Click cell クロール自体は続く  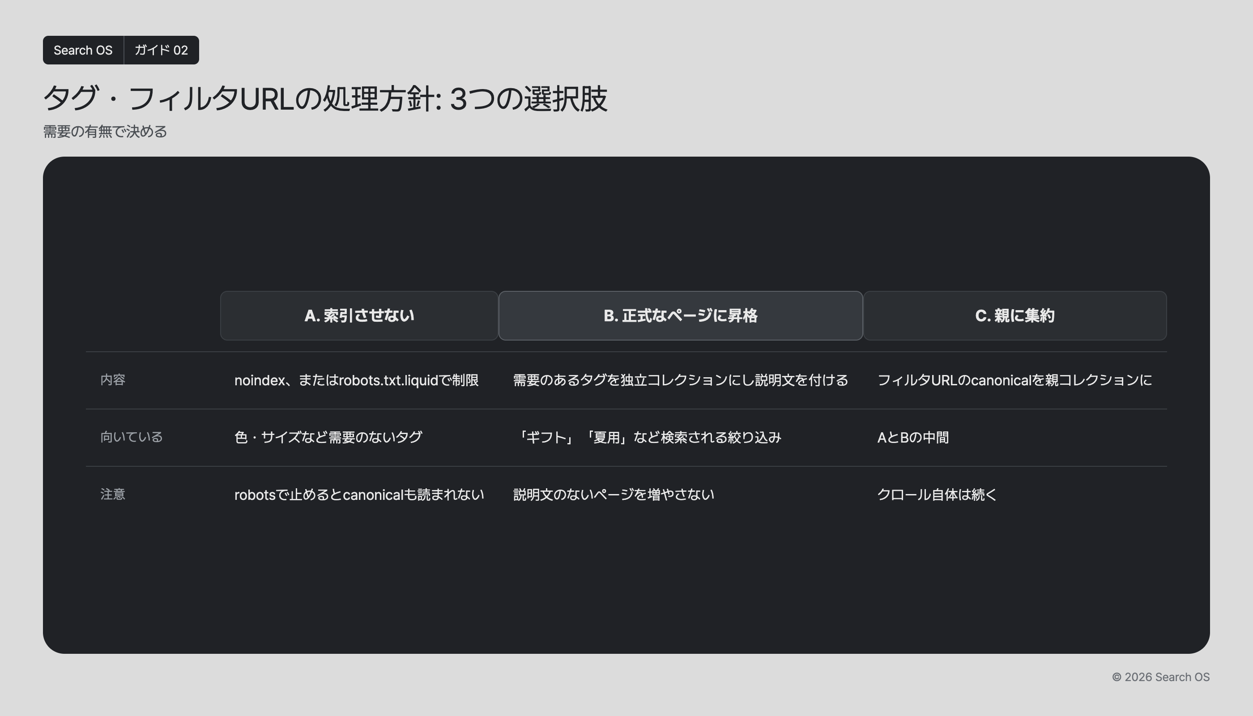tap(937, 494)
